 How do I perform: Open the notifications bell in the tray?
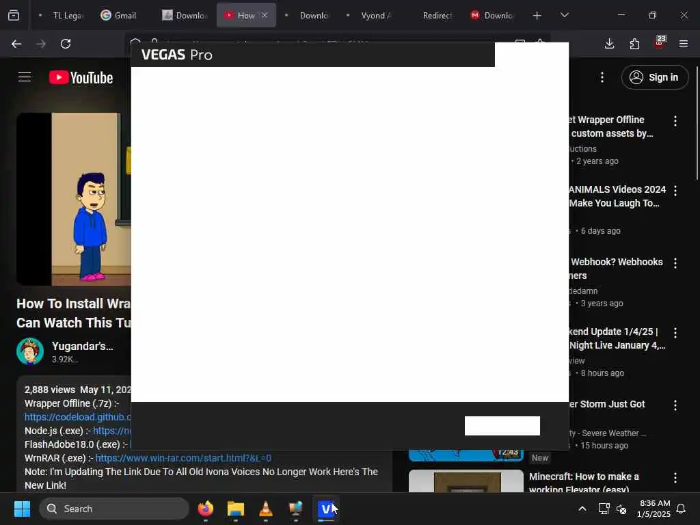(x=682, y=509)
